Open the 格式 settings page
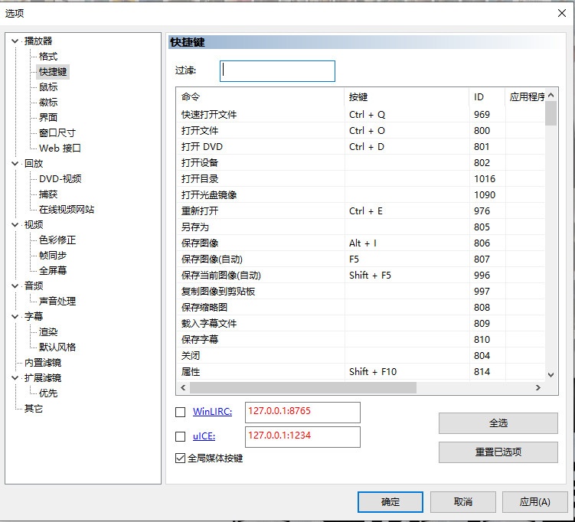This screenshot has height=522, width=575. pyautogui.click(x=48, y=57)
